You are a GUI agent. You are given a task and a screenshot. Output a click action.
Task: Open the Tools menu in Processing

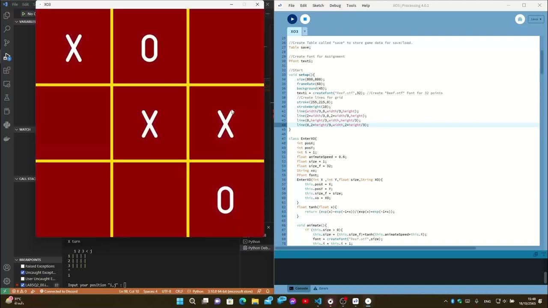pyautogui.click(x=351, y=6)
